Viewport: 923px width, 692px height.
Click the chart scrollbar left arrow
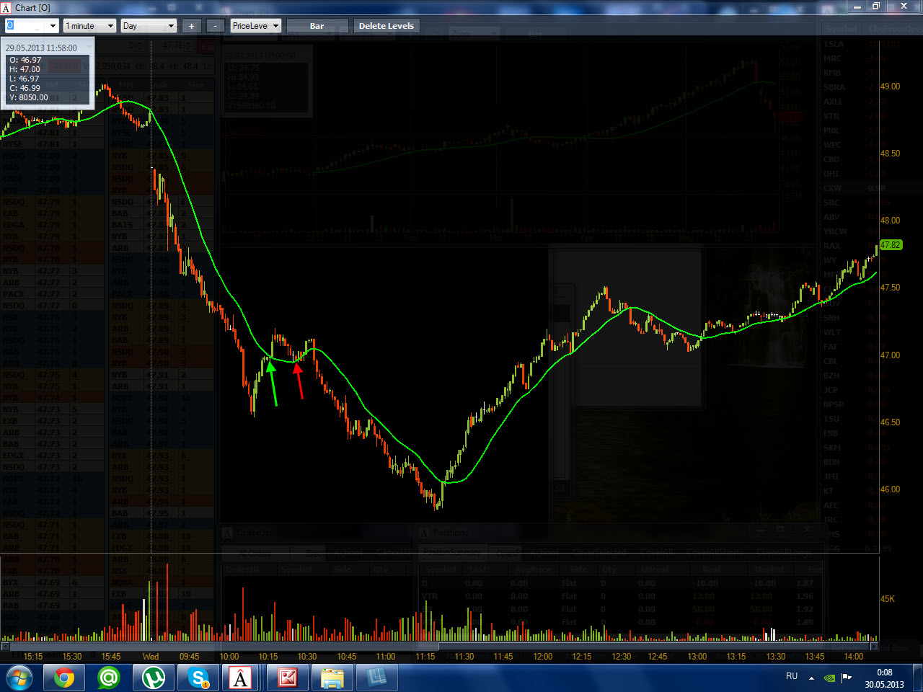click(4, 647)
